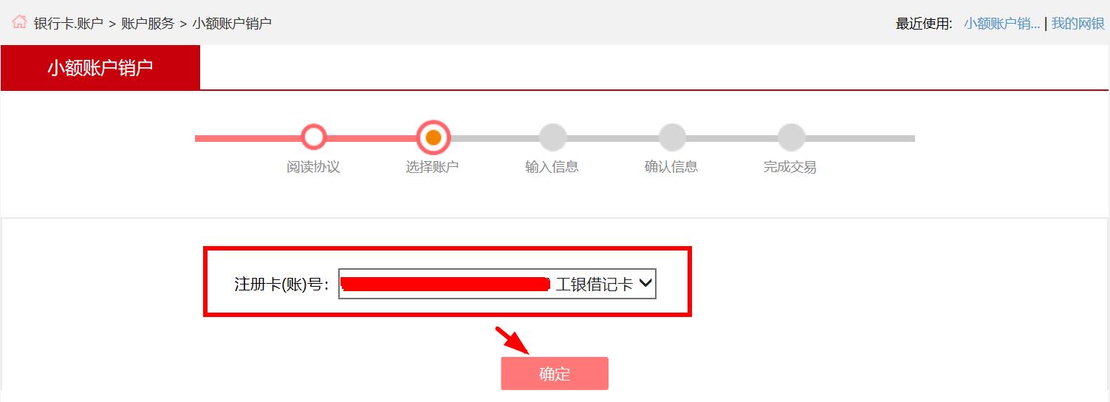1110x402 pixels.
Task: Click the 阅读协议 step label
Action: (313, 167)
